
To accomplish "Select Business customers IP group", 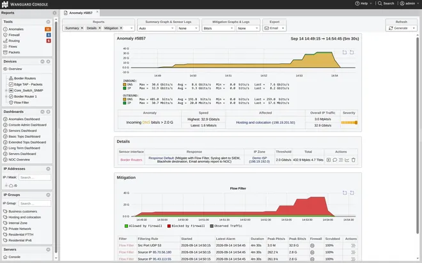I will [x=22, y=211].
